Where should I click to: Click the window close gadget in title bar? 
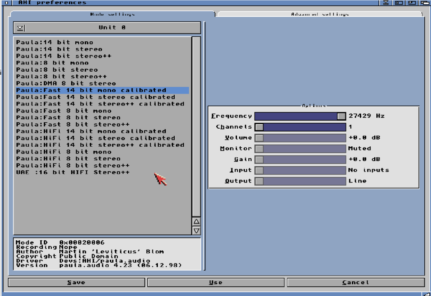click(6, 3)
